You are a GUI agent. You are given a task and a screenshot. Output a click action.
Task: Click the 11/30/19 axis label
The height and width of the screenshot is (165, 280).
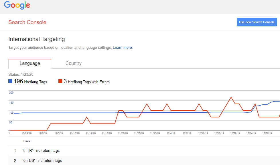click(x=155, y=133)
